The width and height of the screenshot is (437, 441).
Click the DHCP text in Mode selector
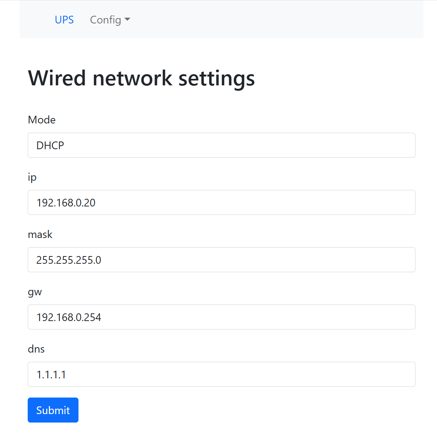pyautogui.click(x=50, y=145)
